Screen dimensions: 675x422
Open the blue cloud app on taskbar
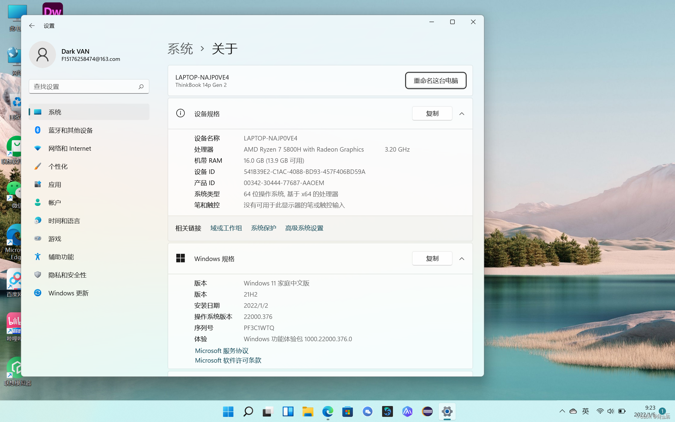pyautogui.click(x=367, y=411)
